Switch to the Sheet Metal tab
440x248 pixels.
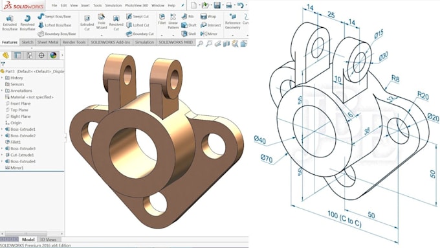click(x=48, y=42)
